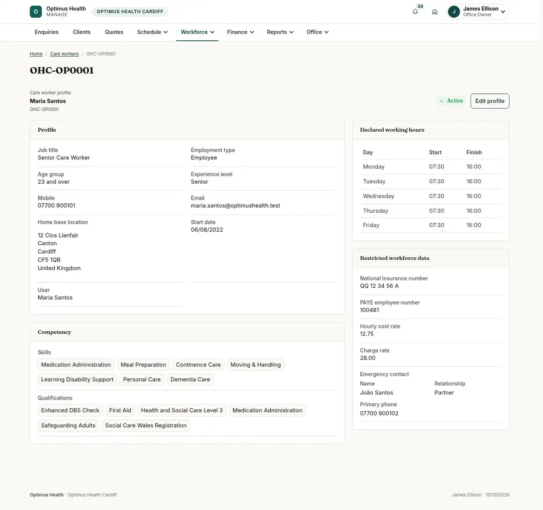Follow the Home breadcrumb link
543x510 pixels.
pos(36,54)
